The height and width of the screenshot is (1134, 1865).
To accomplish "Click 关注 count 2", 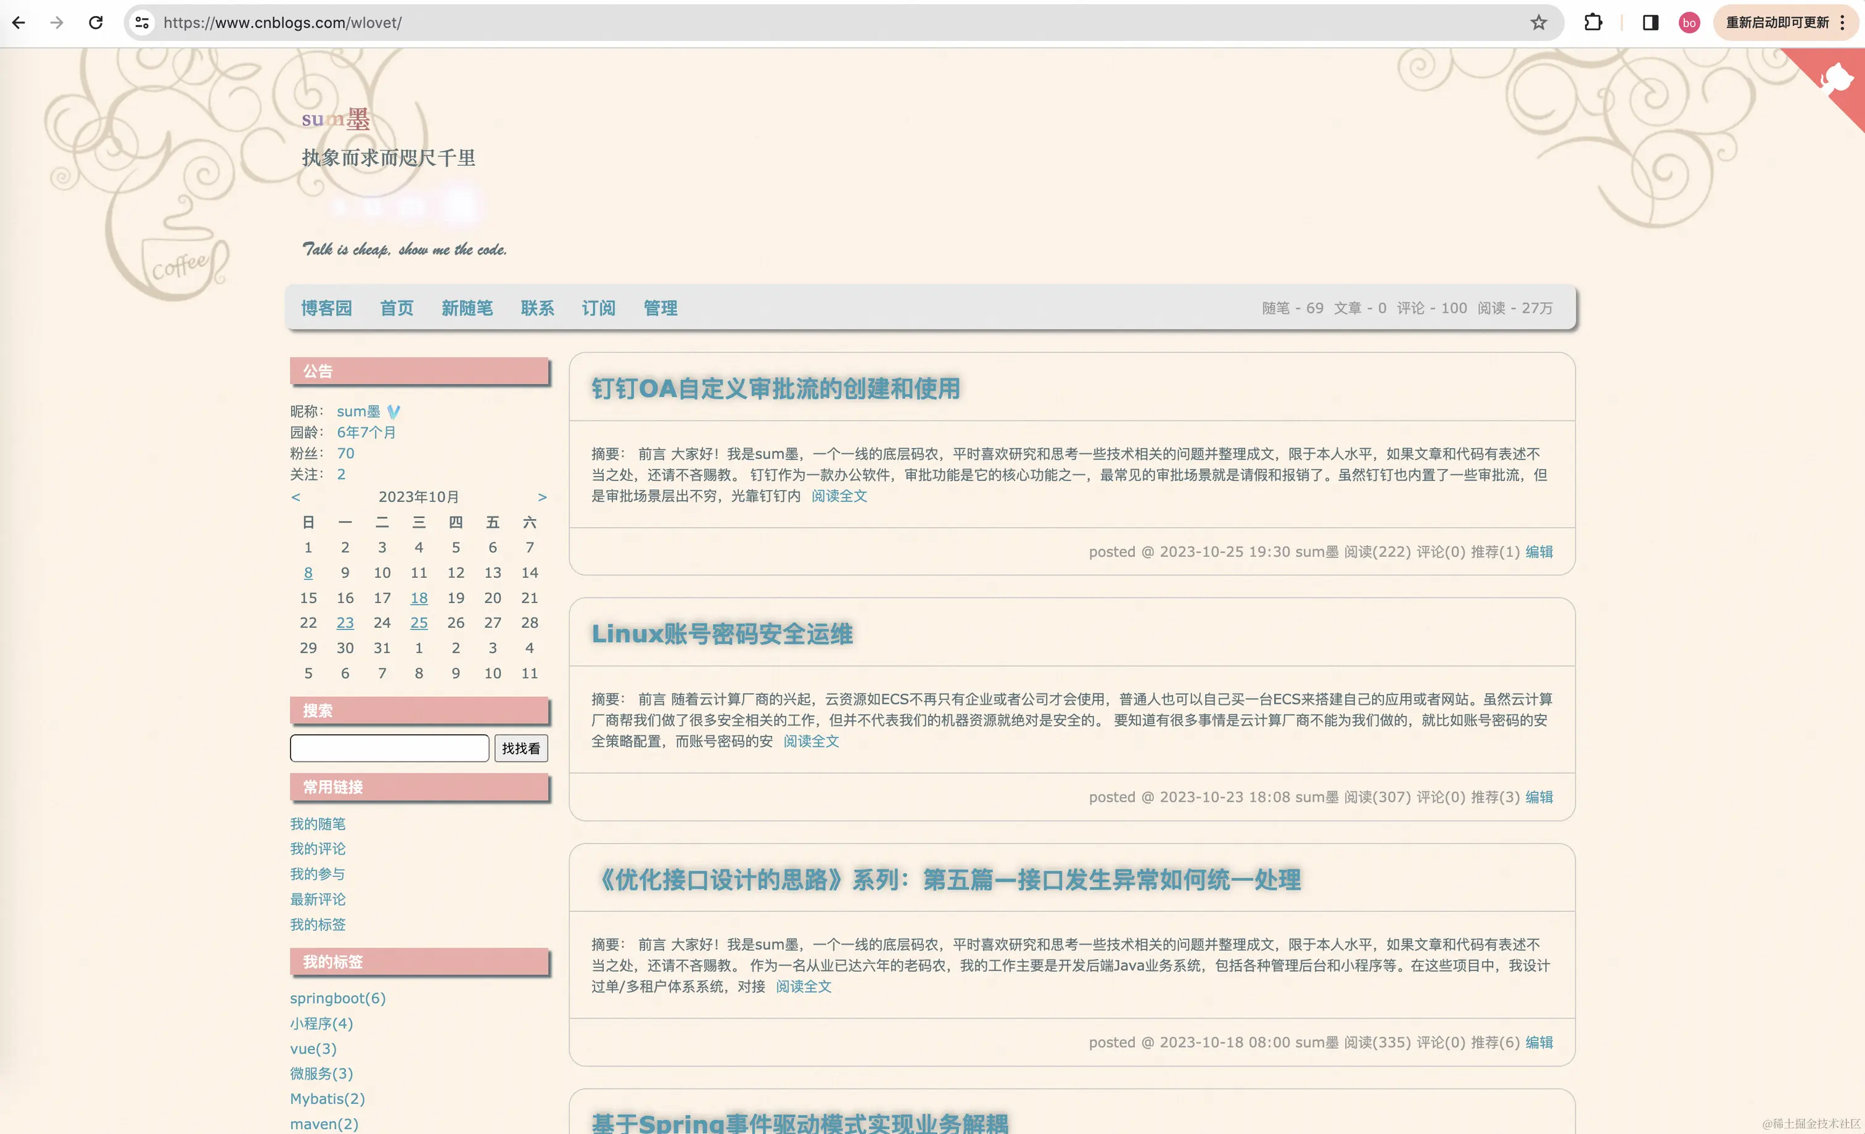I will [x=340, y=475].
